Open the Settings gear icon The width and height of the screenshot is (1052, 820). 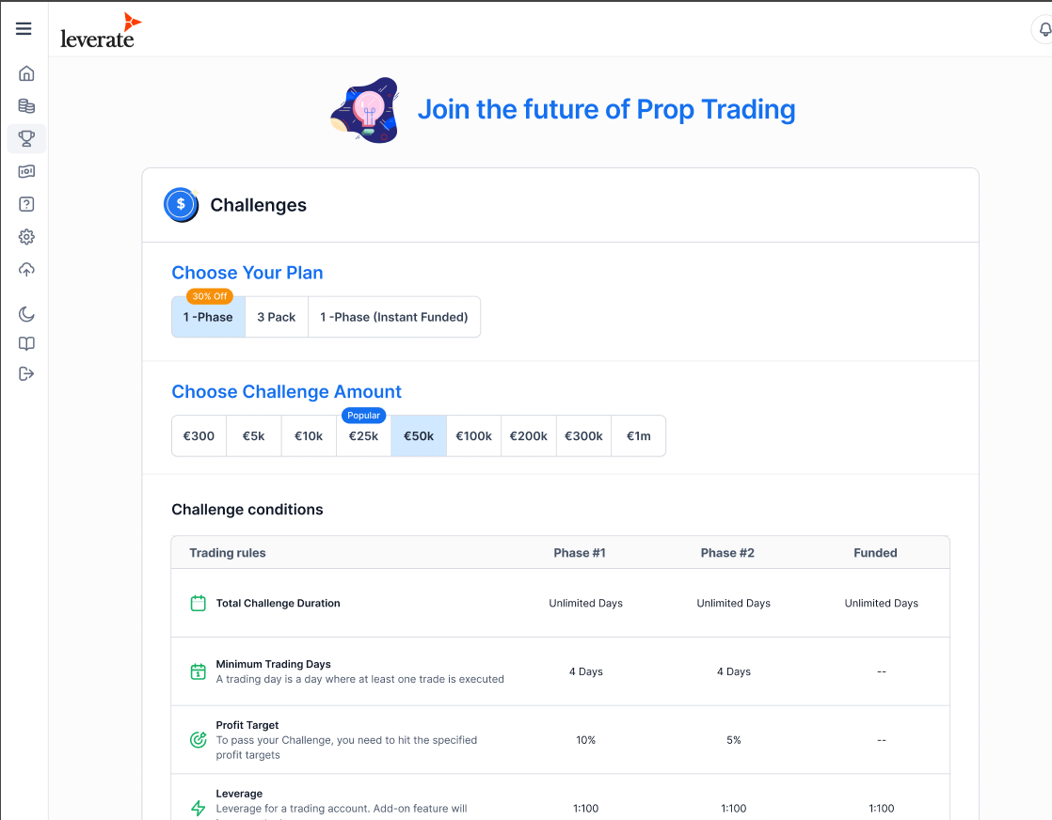tap(26, 237)
